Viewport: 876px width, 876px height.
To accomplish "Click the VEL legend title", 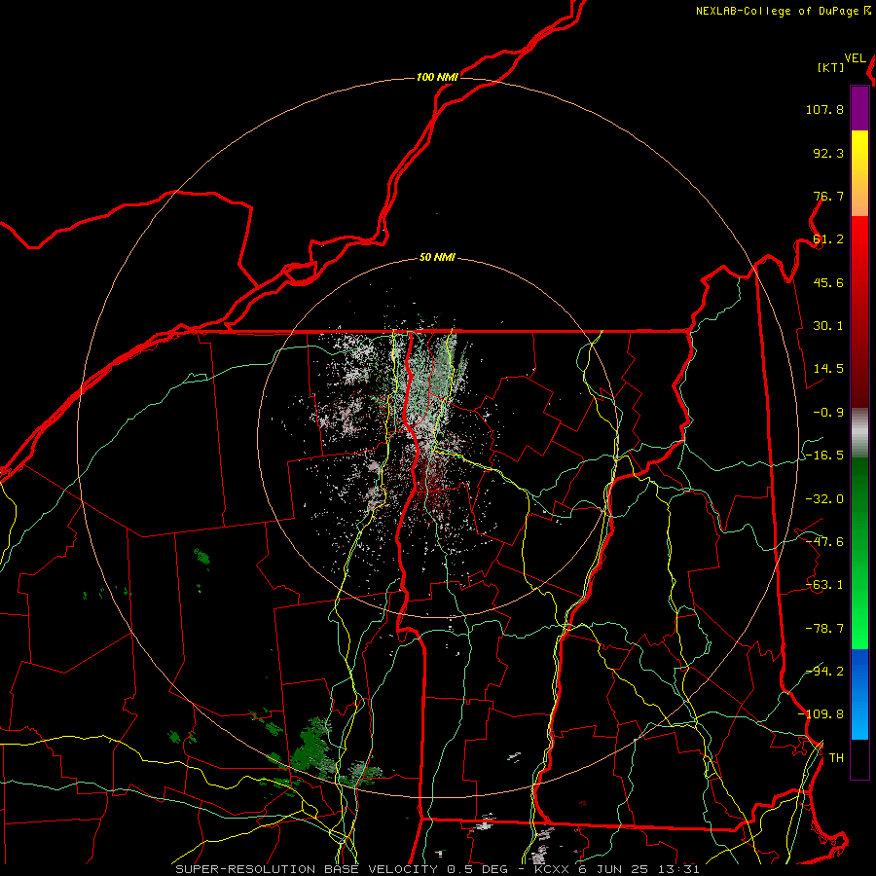I will click(x=855, y=58).
